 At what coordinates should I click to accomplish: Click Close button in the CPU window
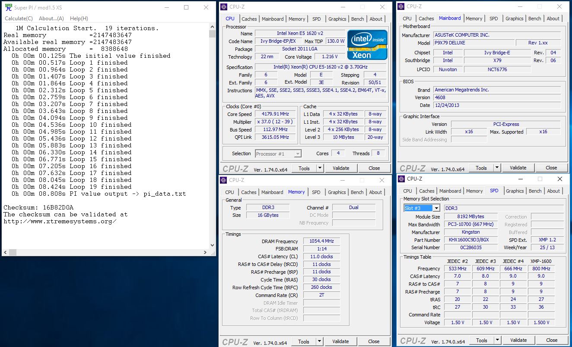point(374,168)
